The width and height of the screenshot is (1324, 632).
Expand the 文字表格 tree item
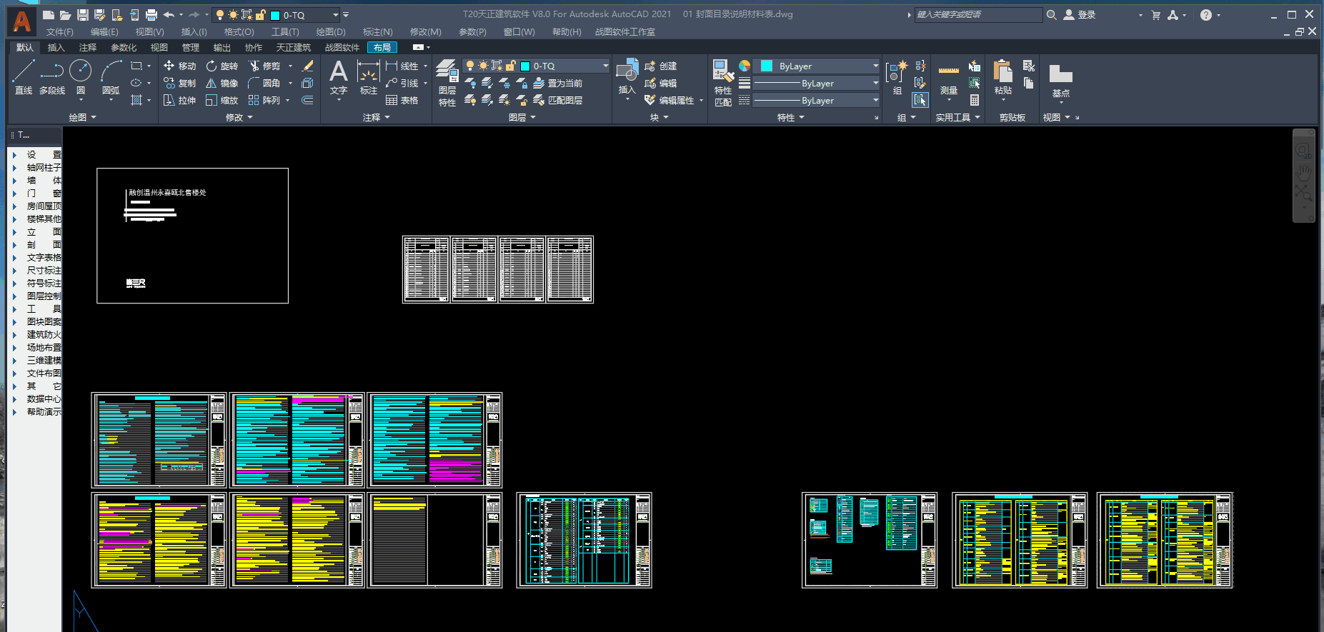(x=14, y=257)
